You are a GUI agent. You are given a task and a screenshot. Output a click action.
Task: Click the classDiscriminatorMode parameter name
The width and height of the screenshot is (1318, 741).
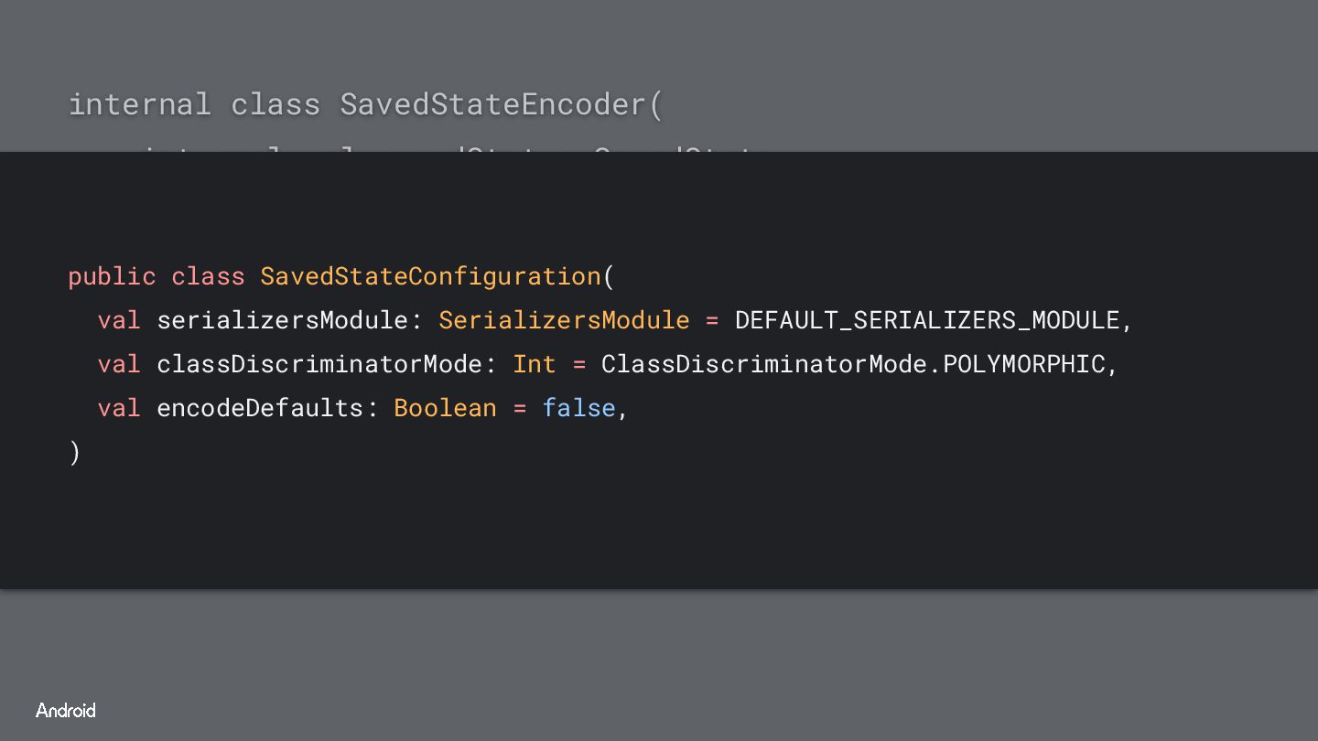[319, 364]
